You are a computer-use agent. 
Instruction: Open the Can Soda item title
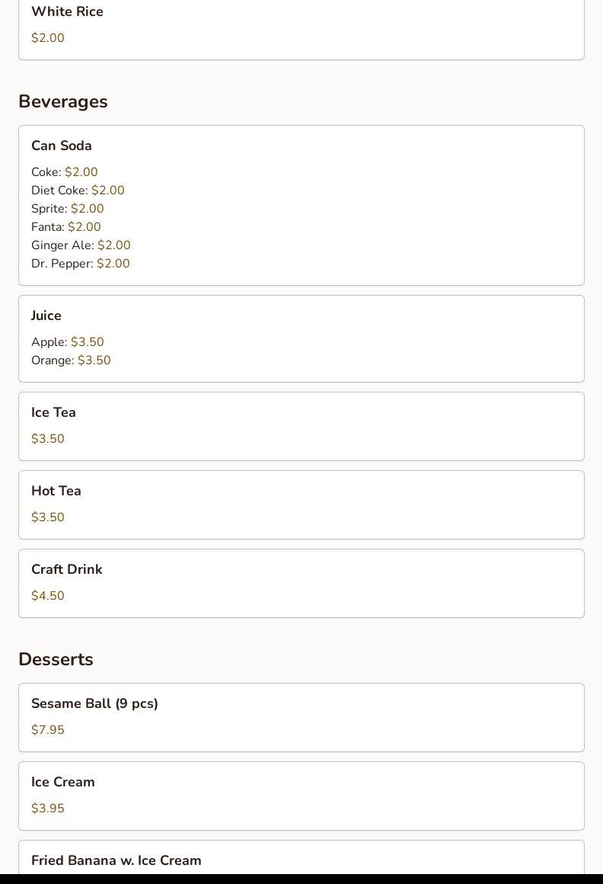pyautogui.click(x=62, y=146)
